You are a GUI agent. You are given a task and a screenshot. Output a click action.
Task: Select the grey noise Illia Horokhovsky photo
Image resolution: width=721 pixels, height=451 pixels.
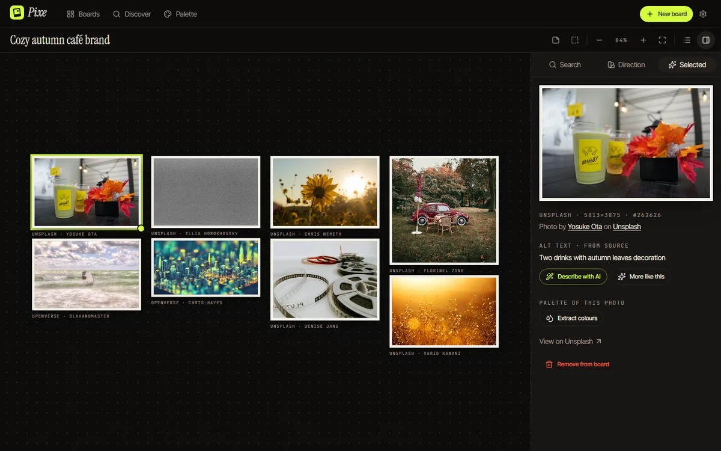pyautogui.click(x=205, y=192)
